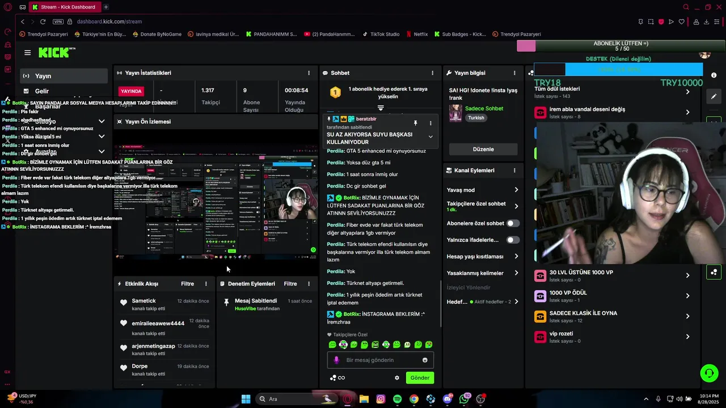The image size is (726, 408).
Task: Open 1000 VP ÖDÜL reward requests
Action: tap(613, 296)
